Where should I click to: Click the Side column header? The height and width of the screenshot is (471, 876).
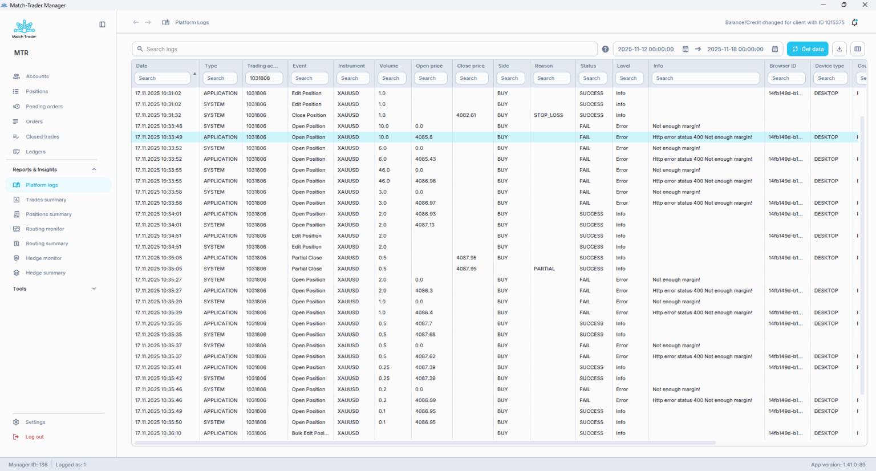pos(503,66)
